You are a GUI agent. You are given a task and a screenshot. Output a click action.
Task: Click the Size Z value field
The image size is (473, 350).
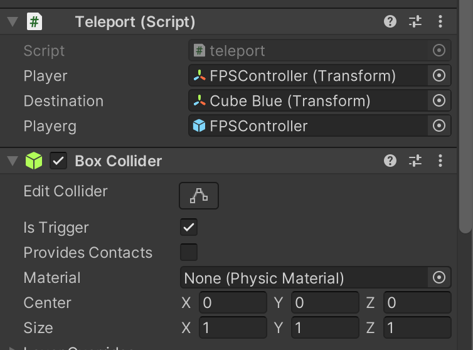click(x=417, y=328)
